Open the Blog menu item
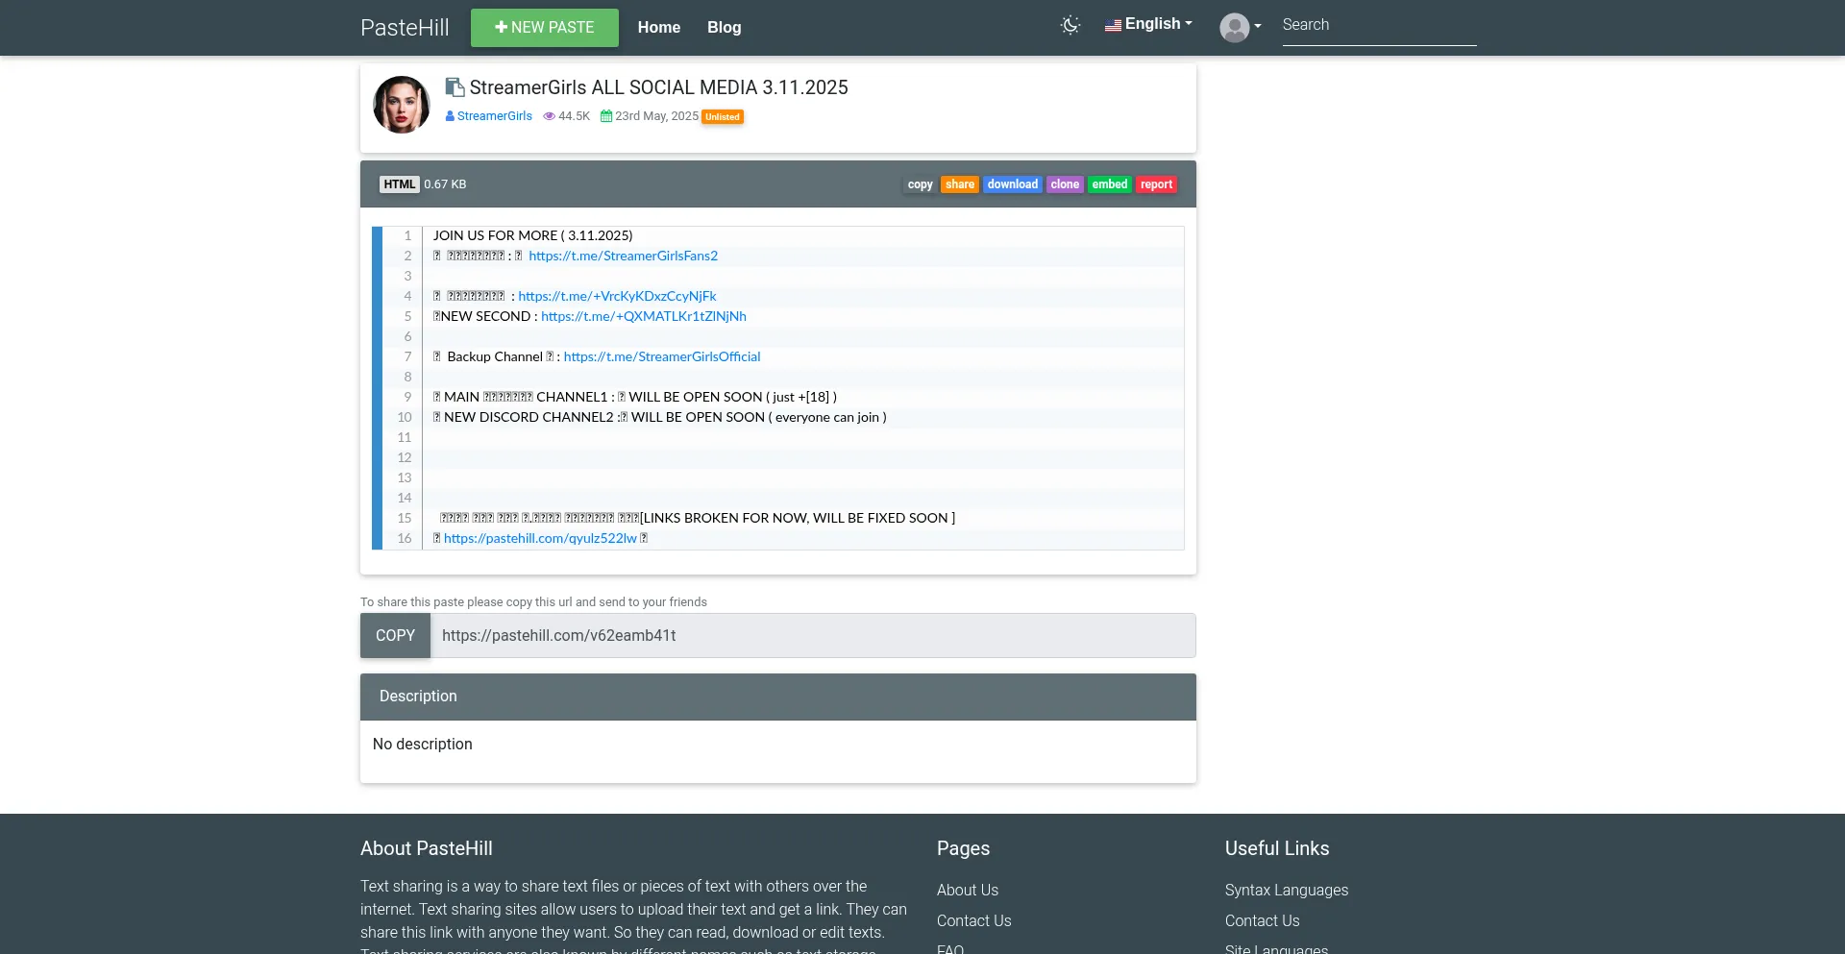 724,28
